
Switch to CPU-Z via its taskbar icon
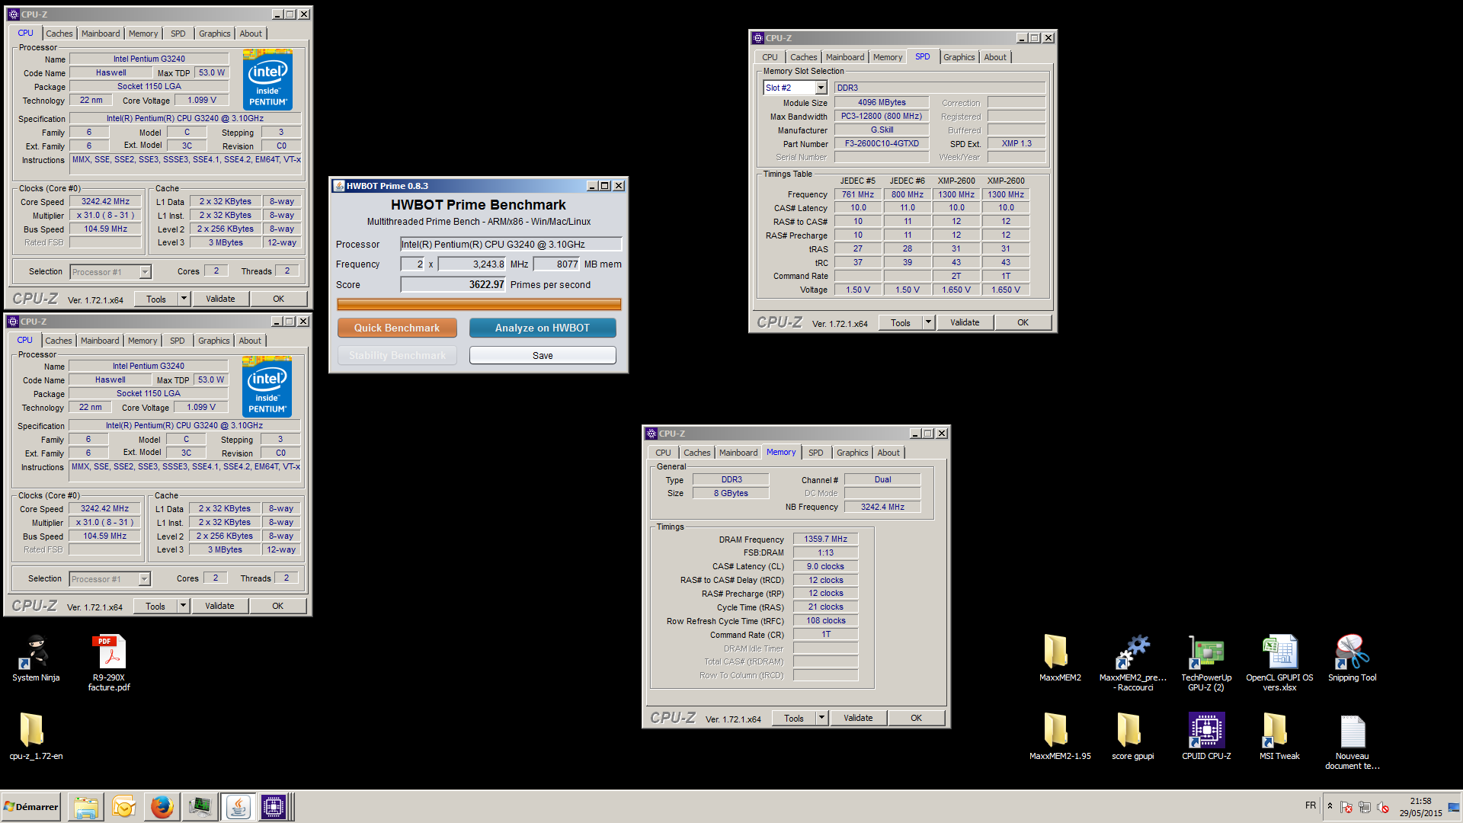(274, 806)
